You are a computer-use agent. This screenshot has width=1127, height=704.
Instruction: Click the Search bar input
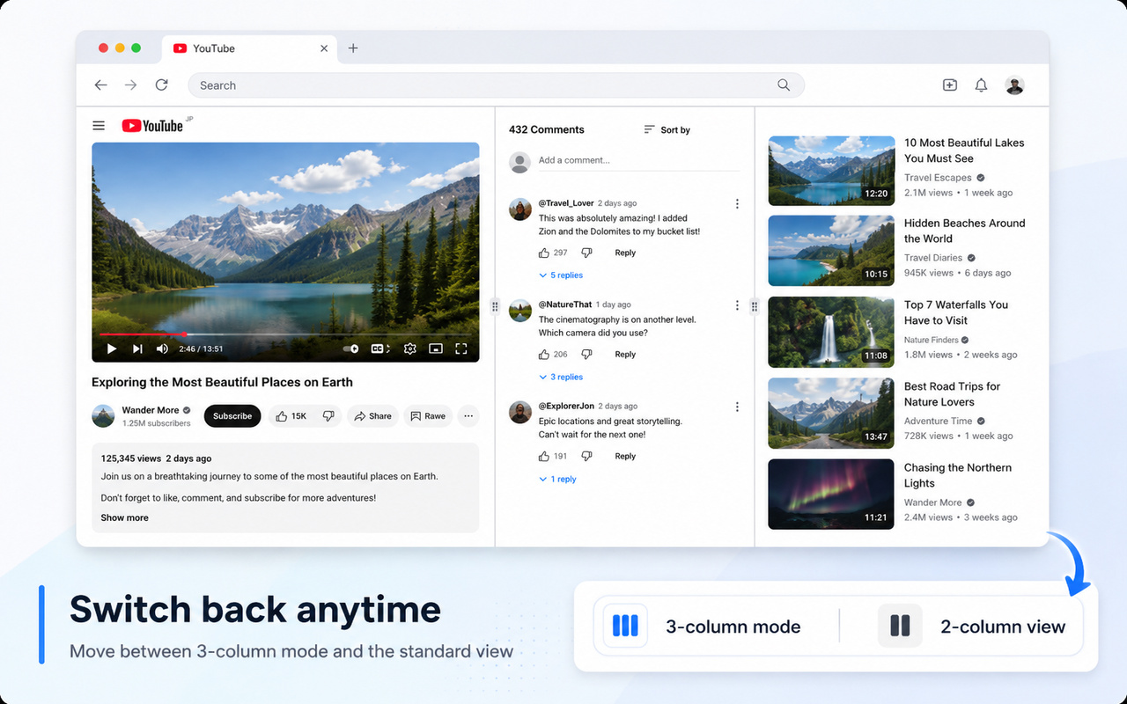click(x=496, y=85)
